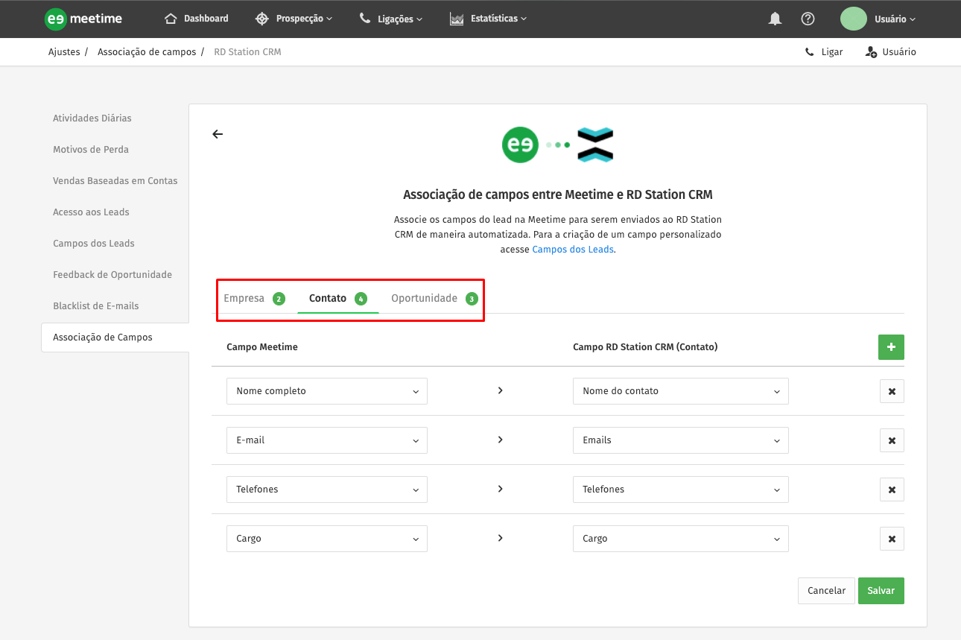Click the green Meetime integration logo
Viewport: 961px width, 640px height.
520,145
